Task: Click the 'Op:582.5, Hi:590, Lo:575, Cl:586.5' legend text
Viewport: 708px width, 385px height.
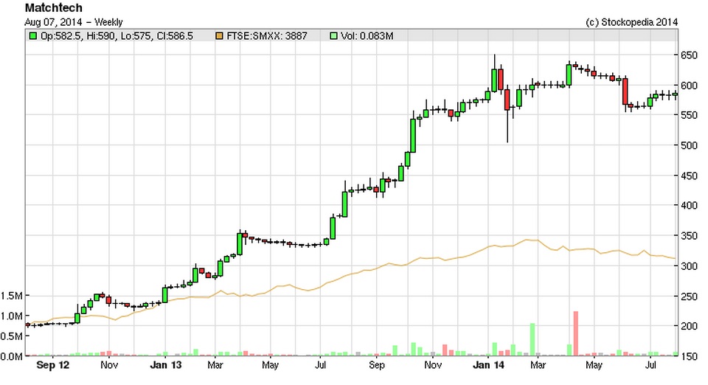Action: [x=117, y=35]
